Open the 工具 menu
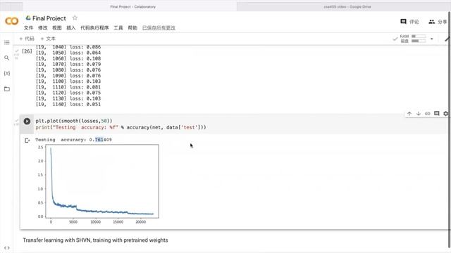This screenshot has height=253, width=451. [x=118, y=28]
